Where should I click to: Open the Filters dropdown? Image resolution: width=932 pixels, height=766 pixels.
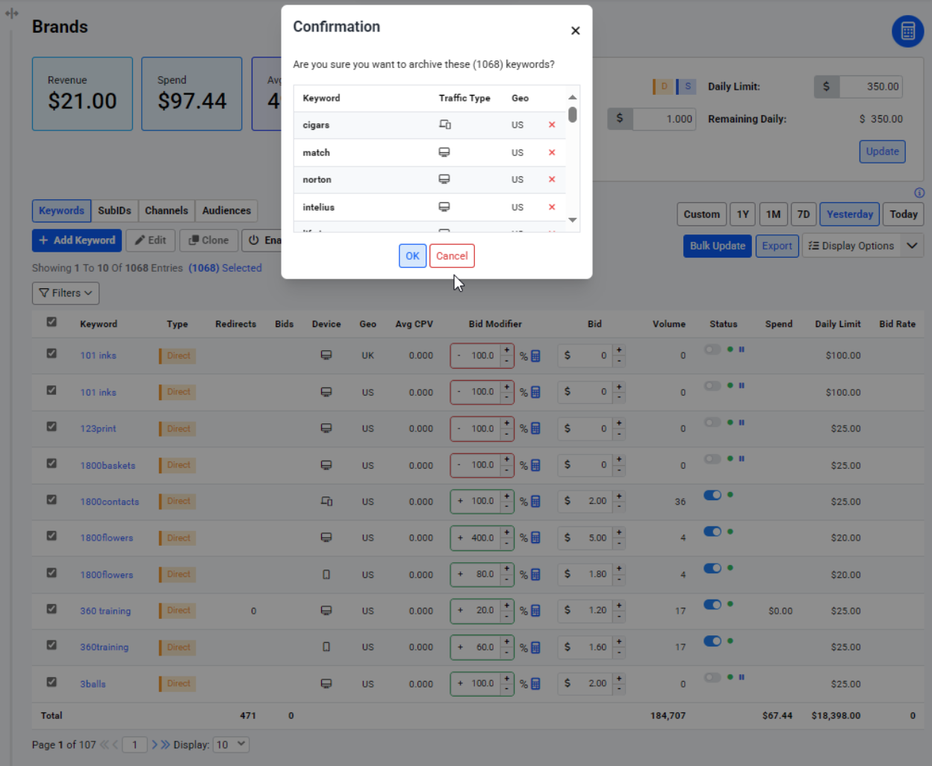pyautogui.click(x=66, y=293)
